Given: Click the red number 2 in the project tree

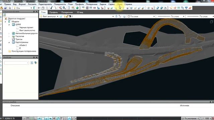Looking at the screenshot, I should pos(20,48).
